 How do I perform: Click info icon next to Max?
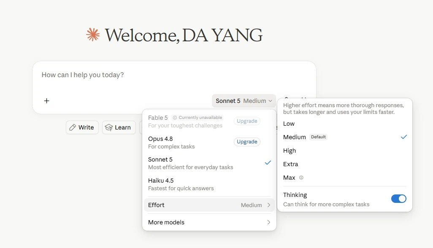pos(301,178)
